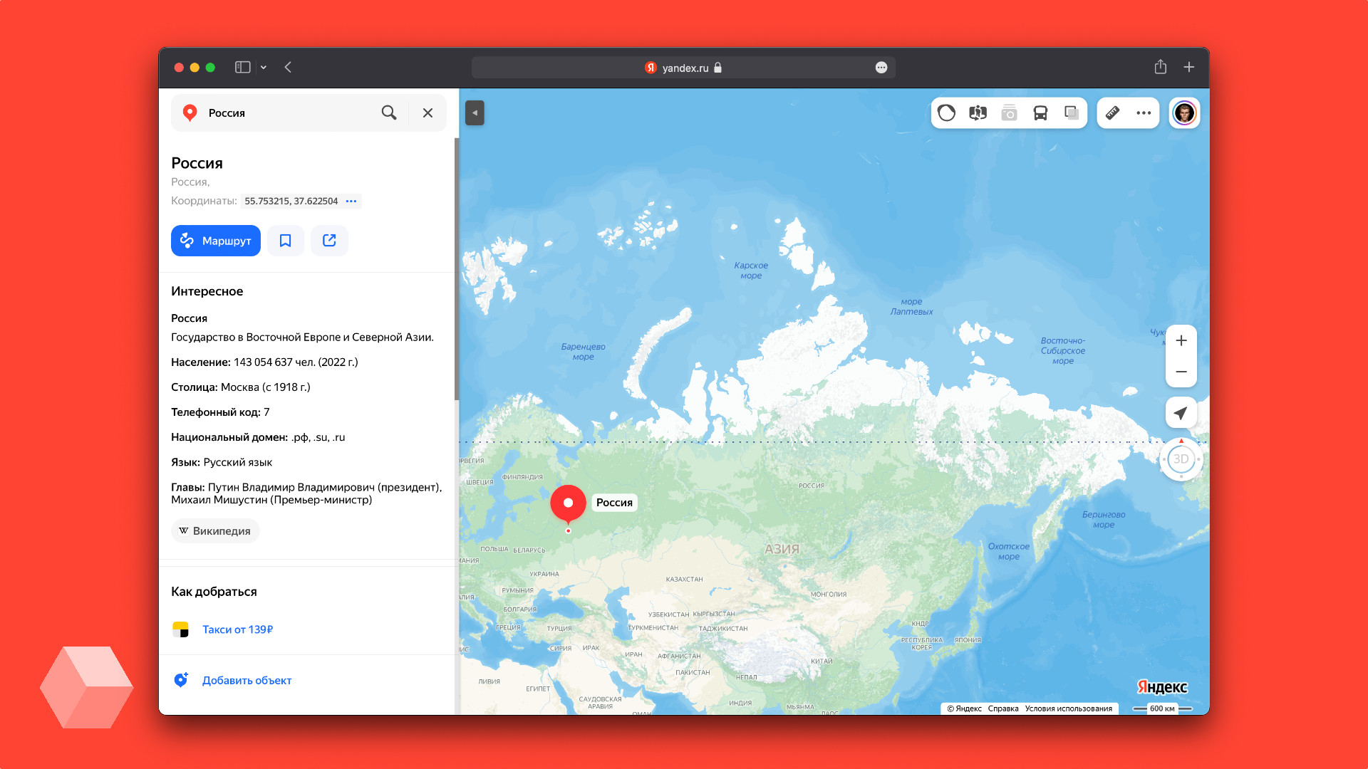Click the Как добраться section heading
The width and height of the screenshot is (1368, 769).
click(x=214, y=592)
